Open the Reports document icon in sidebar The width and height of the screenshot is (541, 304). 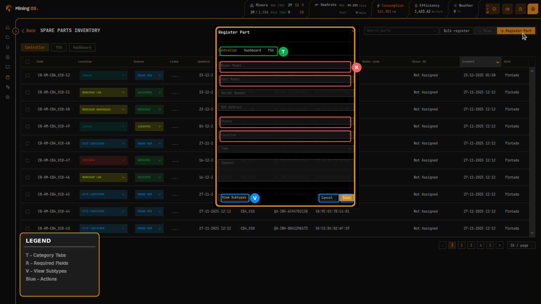tap(8, 57)
